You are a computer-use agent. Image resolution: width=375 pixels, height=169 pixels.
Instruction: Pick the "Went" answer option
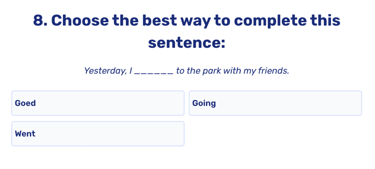click(x=98, y=134)
